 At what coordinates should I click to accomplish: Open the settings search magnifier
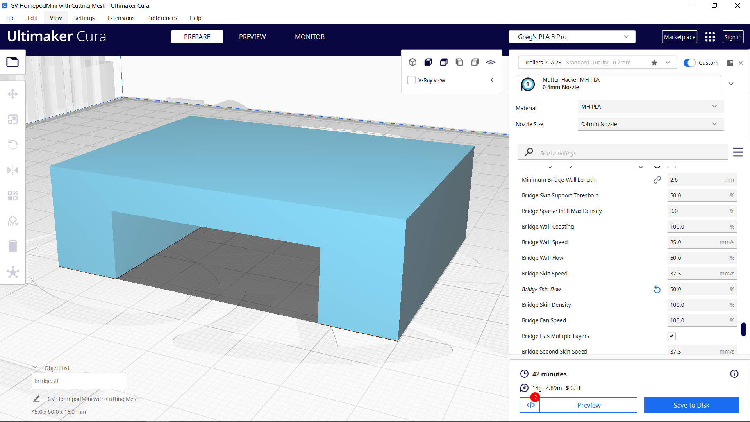click(x=529, y=152)
